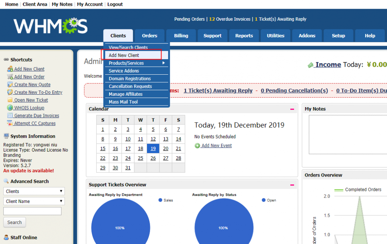The image size is (387, 244).
Task: Click the Add New Client shortcut icon
Action: (10, 69)
